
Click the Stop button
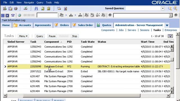[75, 36]
